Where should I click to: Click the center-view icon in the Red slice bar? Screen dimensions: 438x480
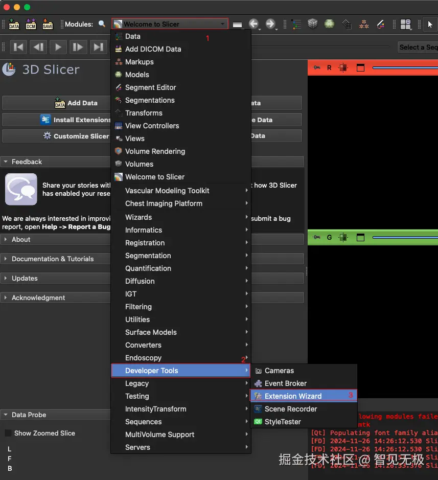point(342,67)
